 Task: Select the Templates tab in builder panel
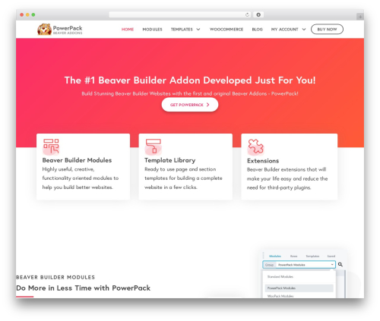pos(312,256)
